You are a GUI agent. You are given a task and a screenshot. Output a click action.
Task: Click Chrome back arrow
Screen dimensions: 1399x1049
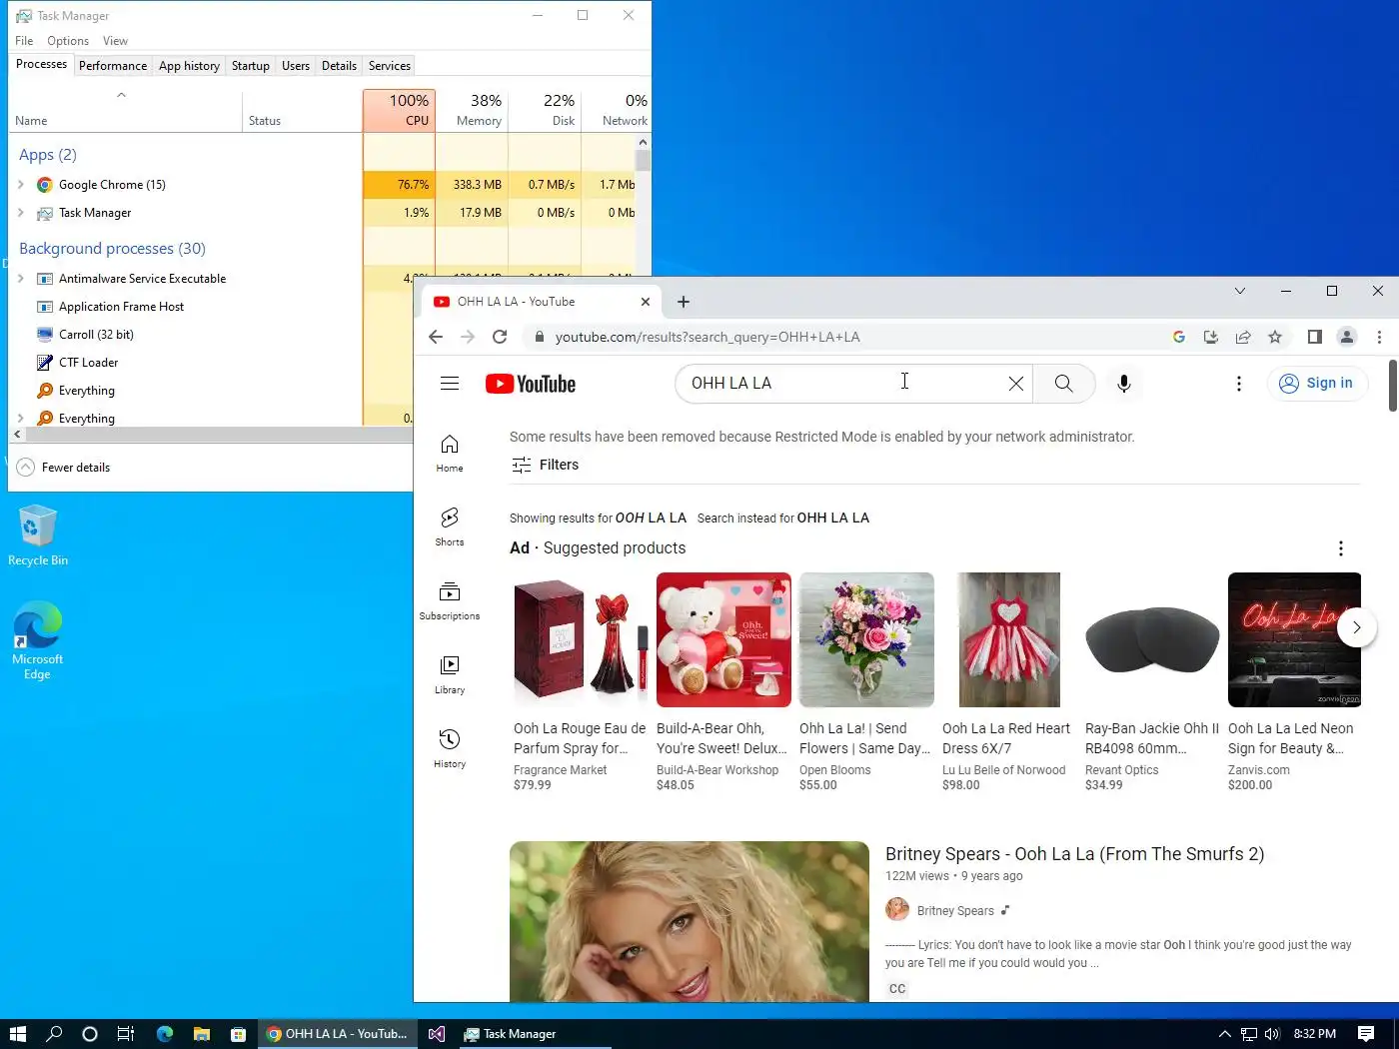[436, 337]
